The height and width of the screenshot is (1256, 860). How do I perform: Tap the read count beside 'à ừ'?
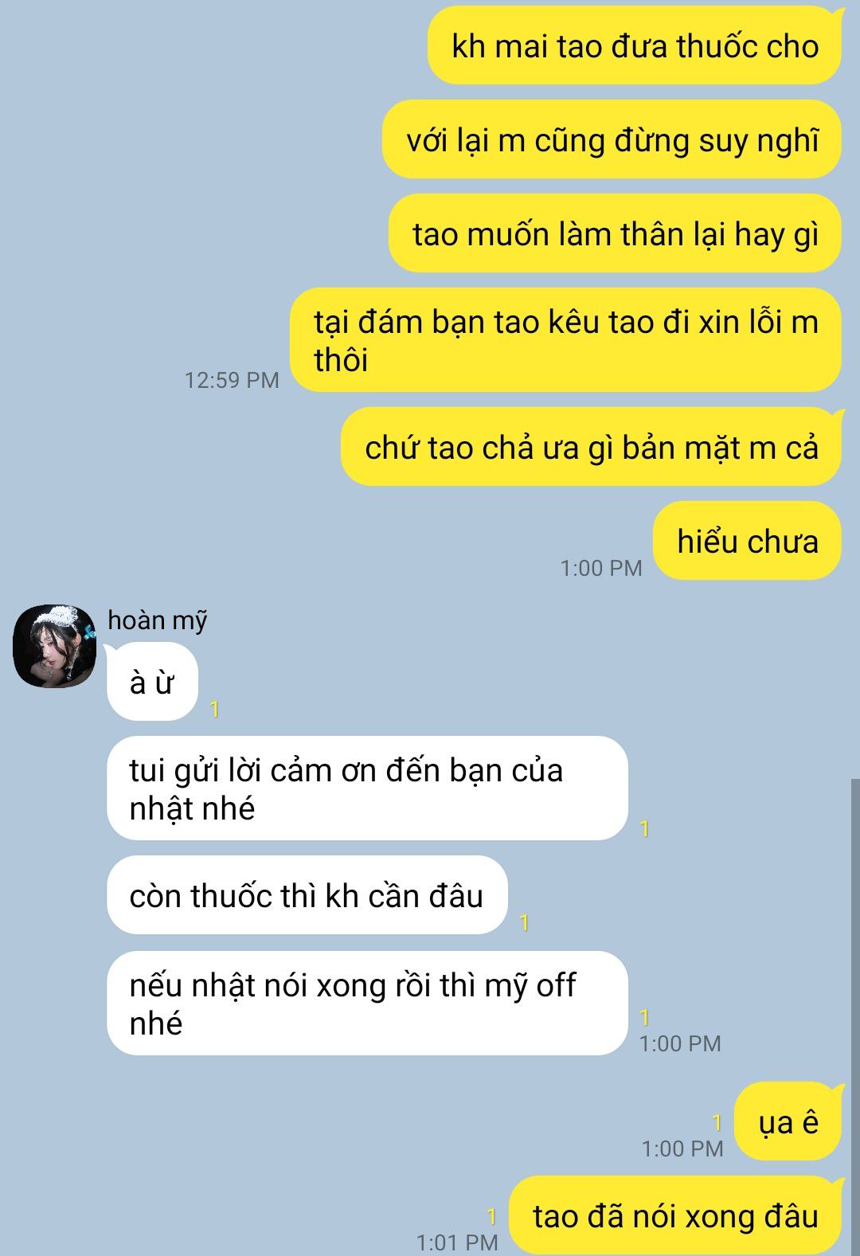pos(214,709)
